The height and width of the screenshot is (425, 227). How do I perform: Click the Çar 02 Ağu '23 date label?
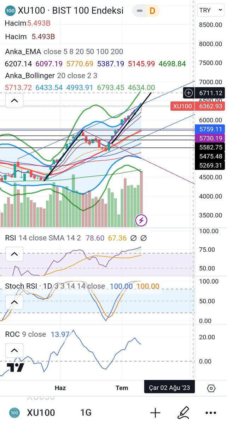(x=169, y=388)
